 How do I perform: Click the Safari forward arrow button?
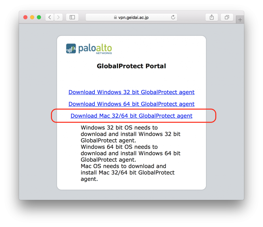point(58,17)
